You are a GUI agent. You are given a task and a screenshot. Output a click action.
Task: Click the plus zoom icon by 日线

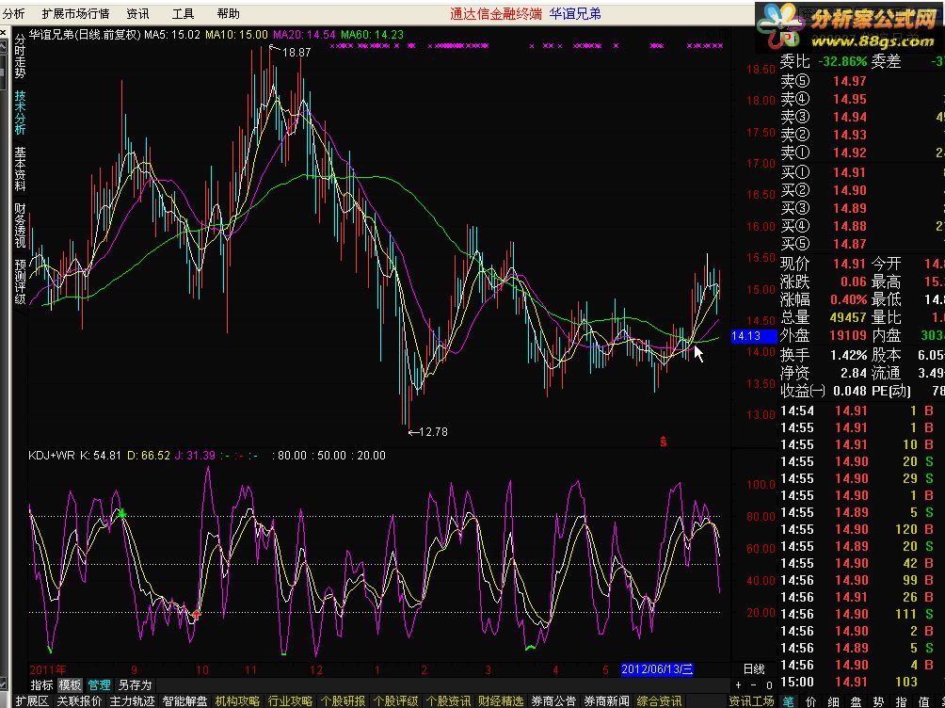(x=738, y=685)
